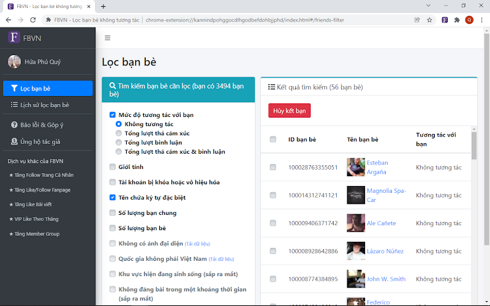
Task: Open Tăng Like Bài viết service
Action: pos(31,204)
